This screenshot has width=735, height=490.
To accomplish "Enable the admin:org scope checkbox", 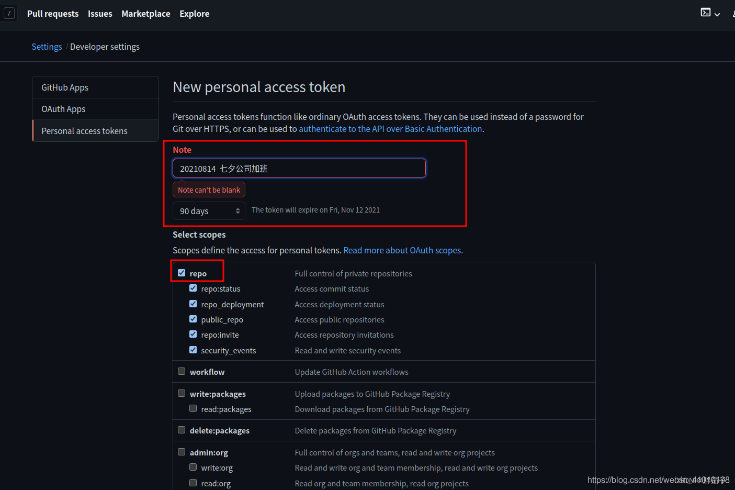I will coord(182,452).
